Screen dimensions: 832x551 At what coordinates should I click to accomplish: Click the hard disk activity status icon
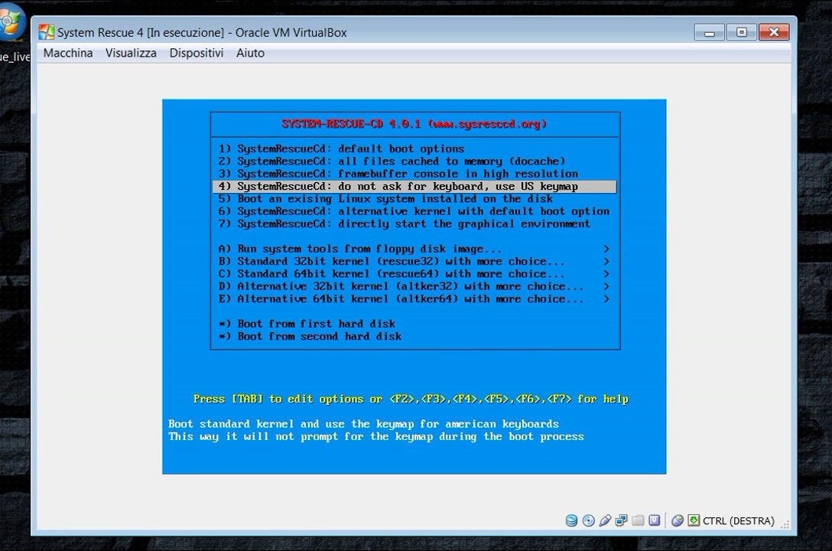tap(571, 520)
